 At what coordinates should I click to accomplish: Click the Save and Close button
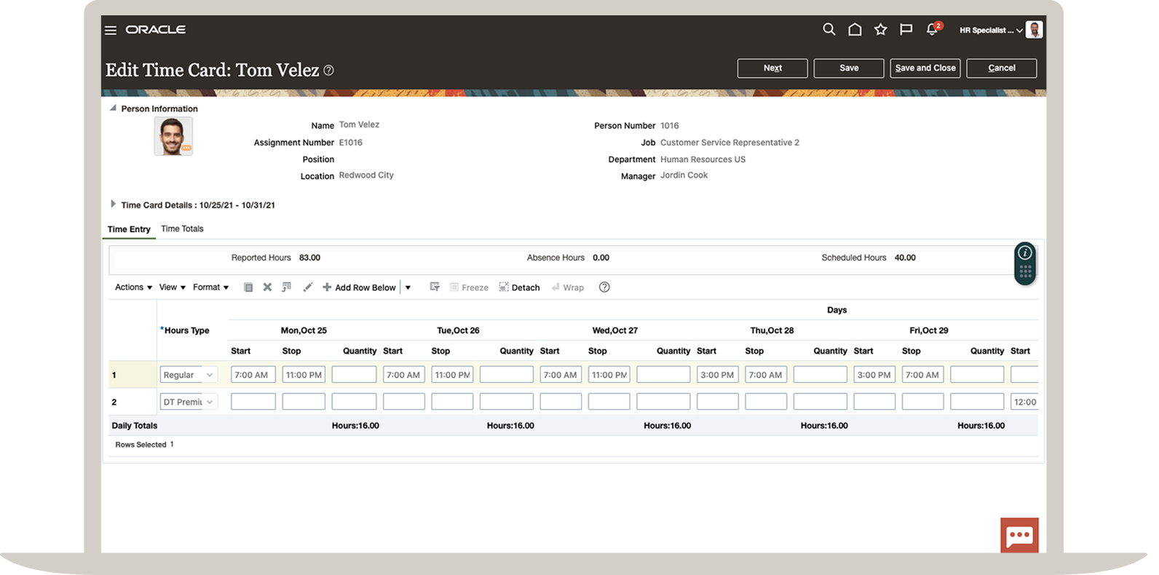click(x=925, y=68)
